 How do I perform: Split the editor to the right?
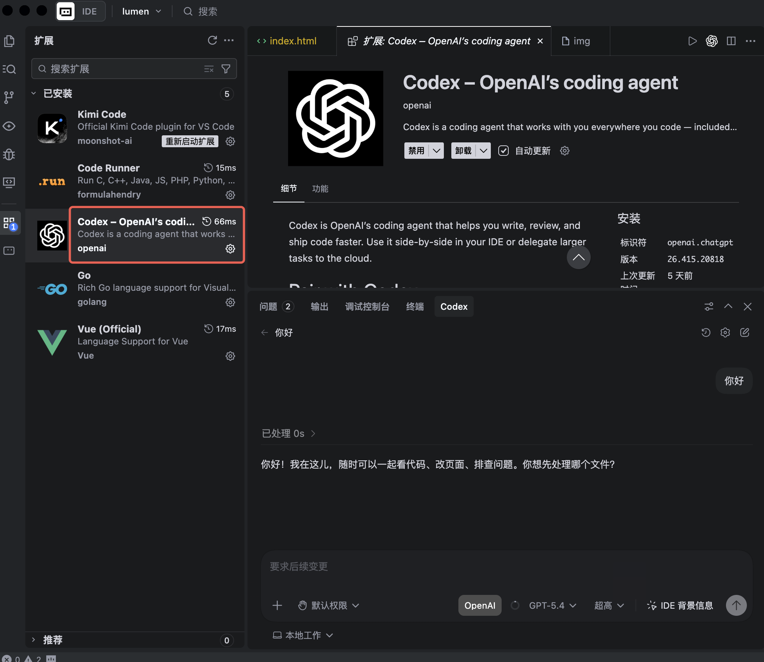click(731, 41)
